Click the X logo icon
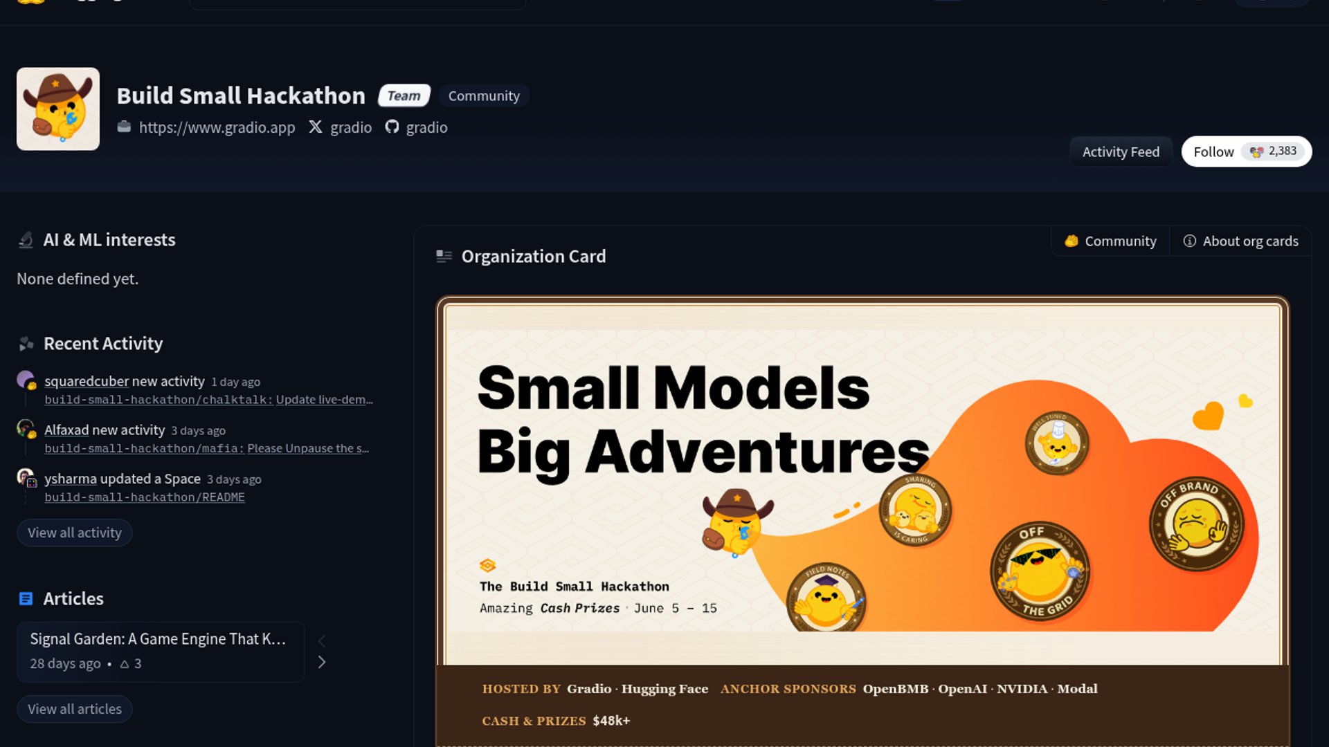The height and width of the screenshot is (747, 1329). [x=316, y=127]
